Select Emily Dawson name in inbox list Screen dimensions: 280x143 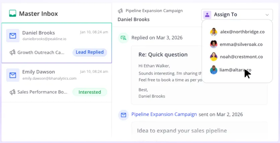coord(38,72)
